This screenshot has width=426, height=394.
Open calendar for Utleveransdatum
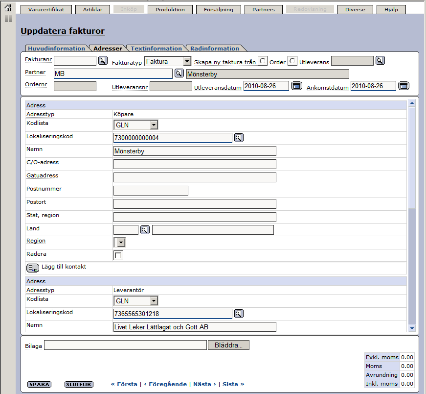pos(296,86)
